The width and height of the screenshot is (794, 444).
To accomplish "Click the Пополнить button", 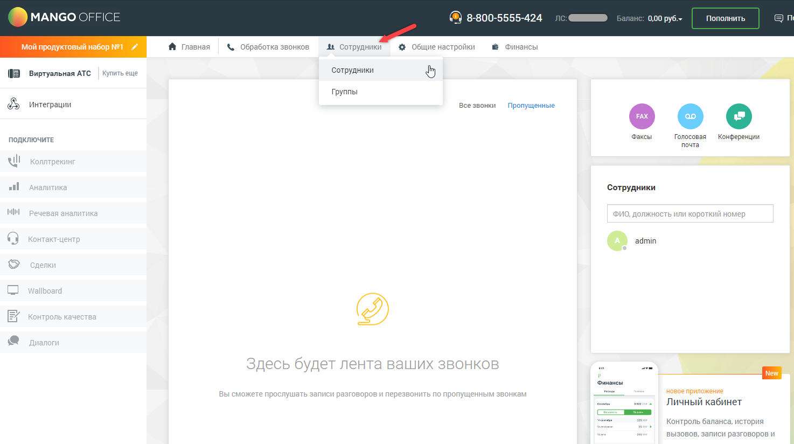I will tap(725, 18).
